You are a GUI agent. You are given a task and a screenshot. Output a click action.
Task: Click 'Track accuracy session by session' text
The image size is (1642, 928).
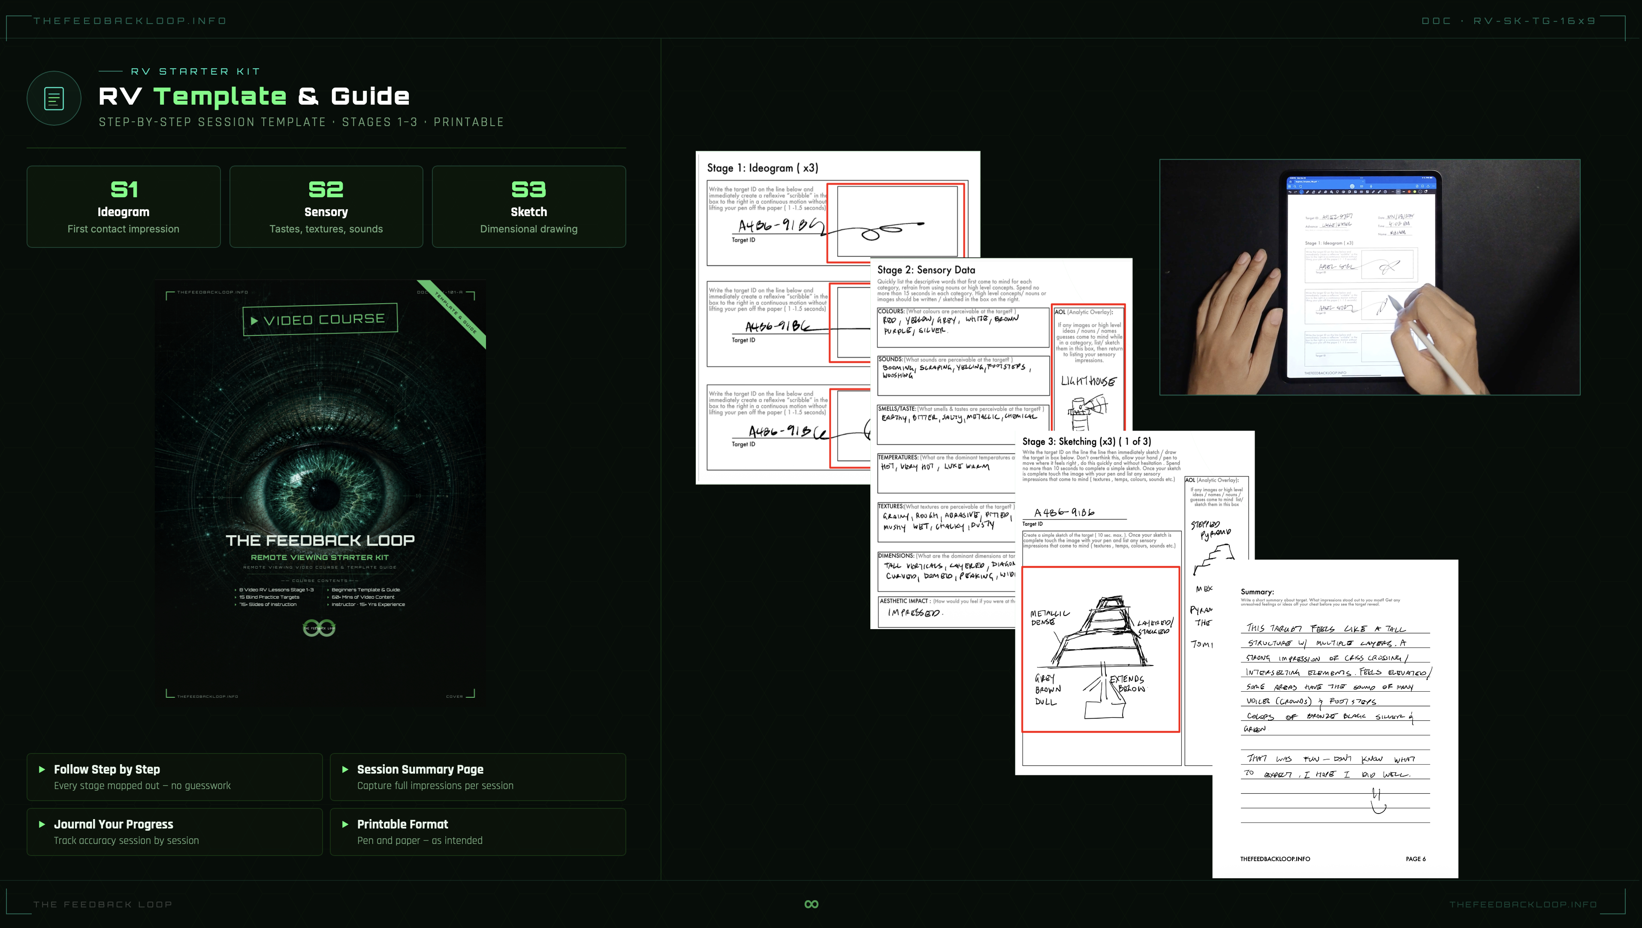tap(126, 841)
